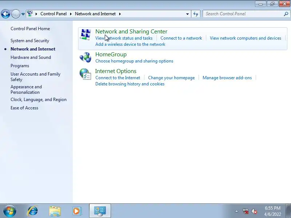Click Choose homegroup and sharing options
This screenshot has height=218, width=291.
pyautogui.click(x=134, y=61)
